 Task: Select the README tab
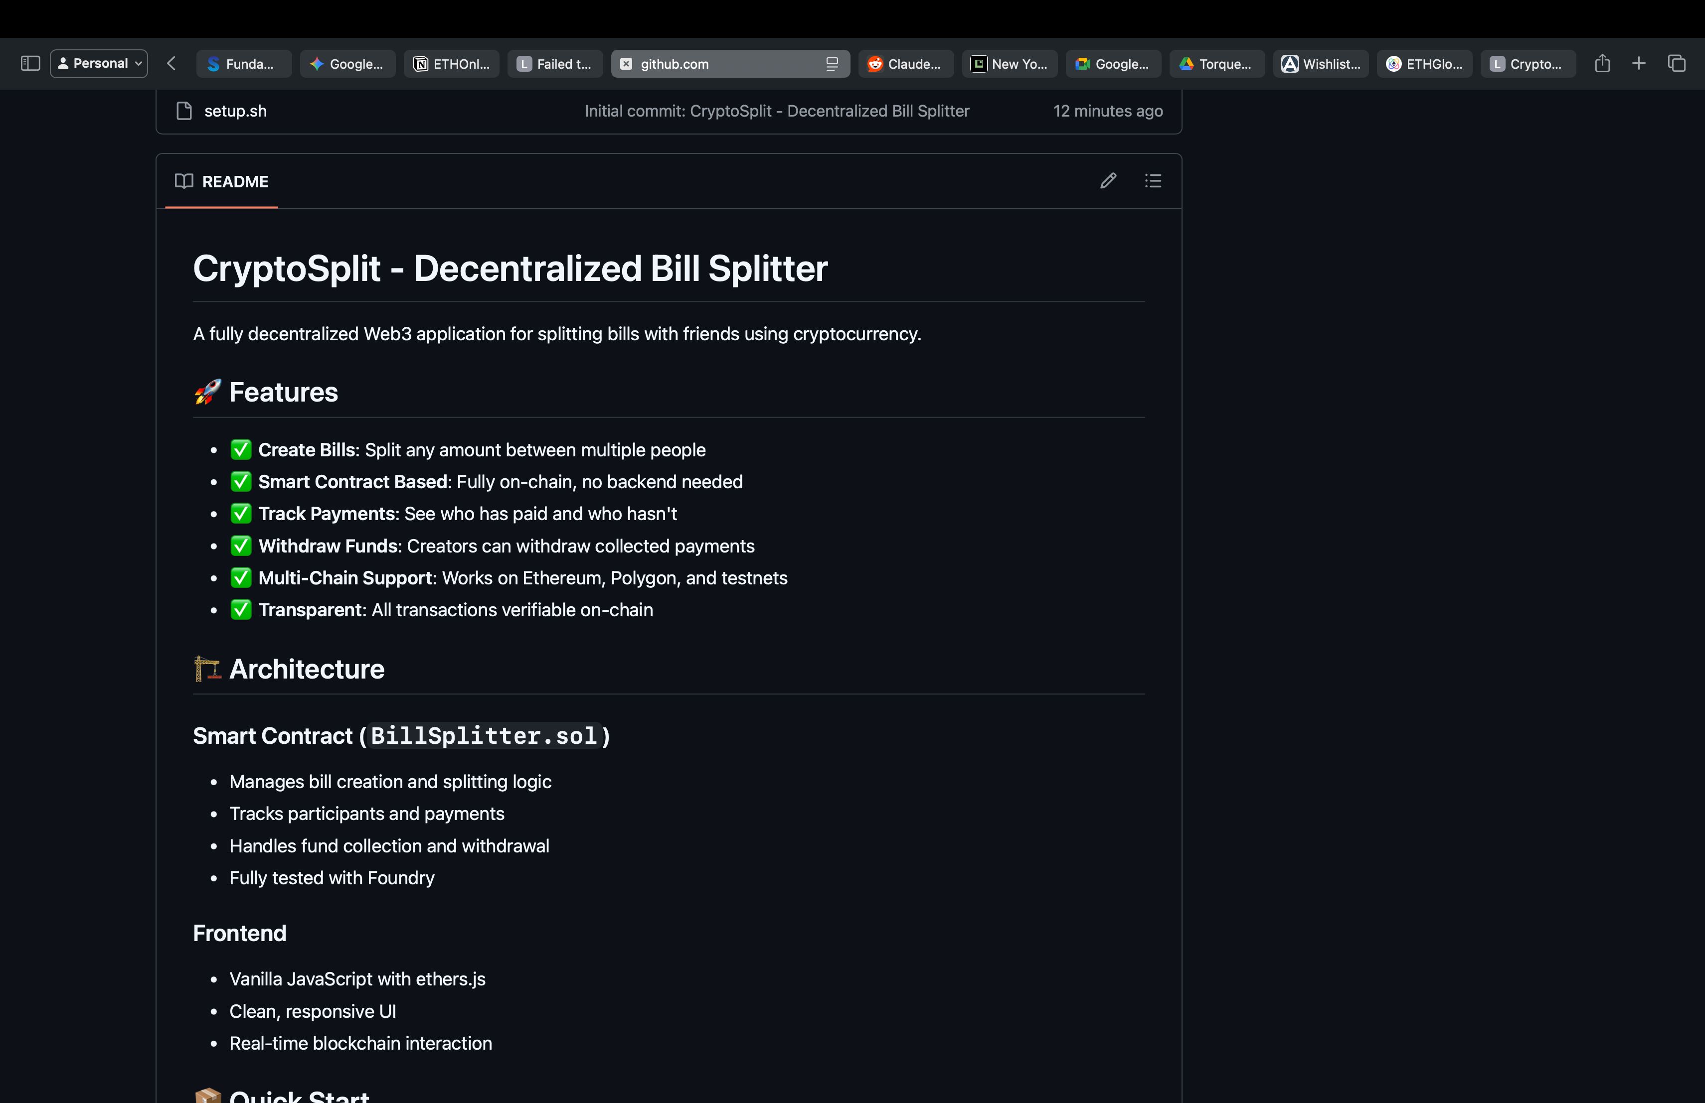point(221,182)
